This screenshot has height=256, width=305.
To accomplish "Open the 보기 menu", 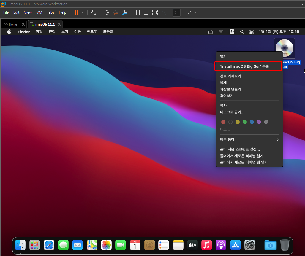I will click(65, 31).
